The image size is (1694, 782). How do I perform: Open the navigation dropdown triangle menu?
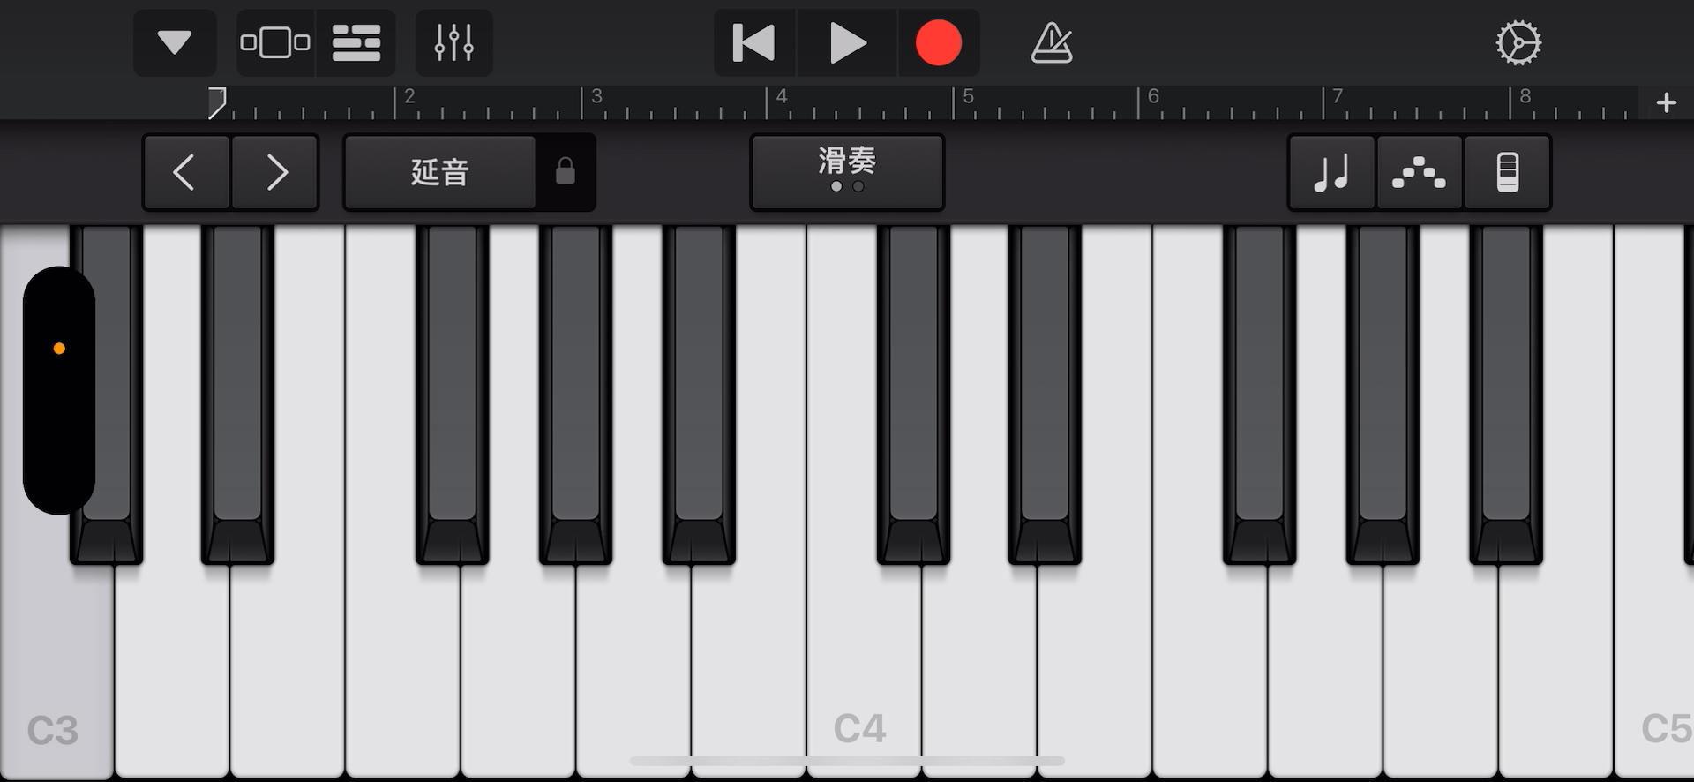click(175, 42)
